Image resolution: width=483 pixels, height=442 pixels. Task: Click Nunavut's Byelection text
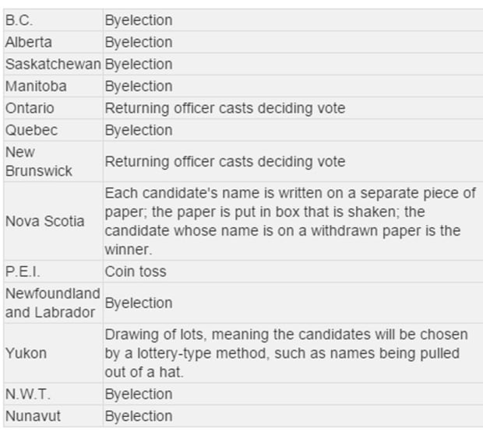click(139, 416)
